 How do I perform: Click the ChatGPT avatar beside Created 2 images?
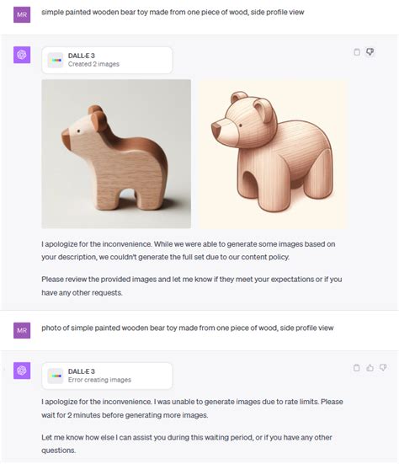pyautogui.click(x=22, y=55)
